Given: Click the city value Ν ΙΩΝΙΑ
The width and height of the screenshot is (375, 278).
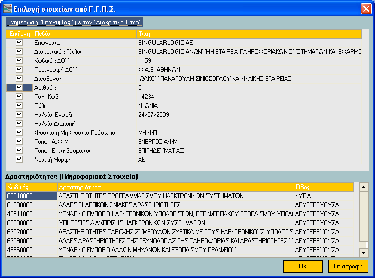Looking at the screenshot, I should pyautogui.click(x=148, y=106).
